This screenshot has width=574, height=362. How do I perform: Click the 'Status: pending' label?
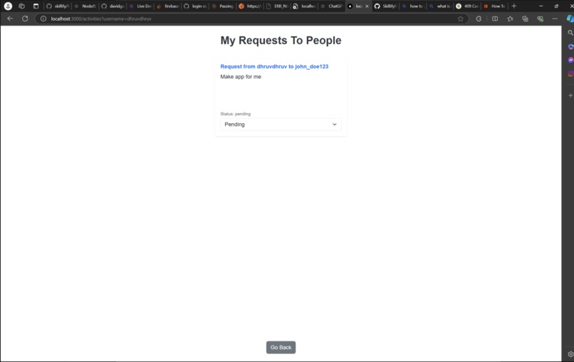pos(236,114)
